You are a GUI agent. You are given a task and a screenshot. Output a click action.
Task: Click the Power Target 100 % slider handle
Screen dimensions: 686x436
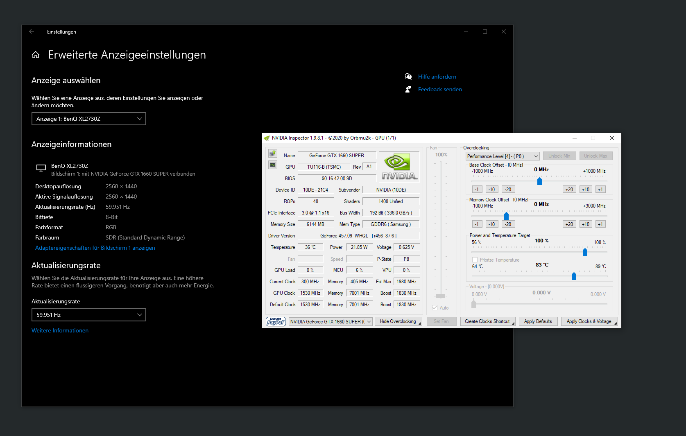coord(585,252)
